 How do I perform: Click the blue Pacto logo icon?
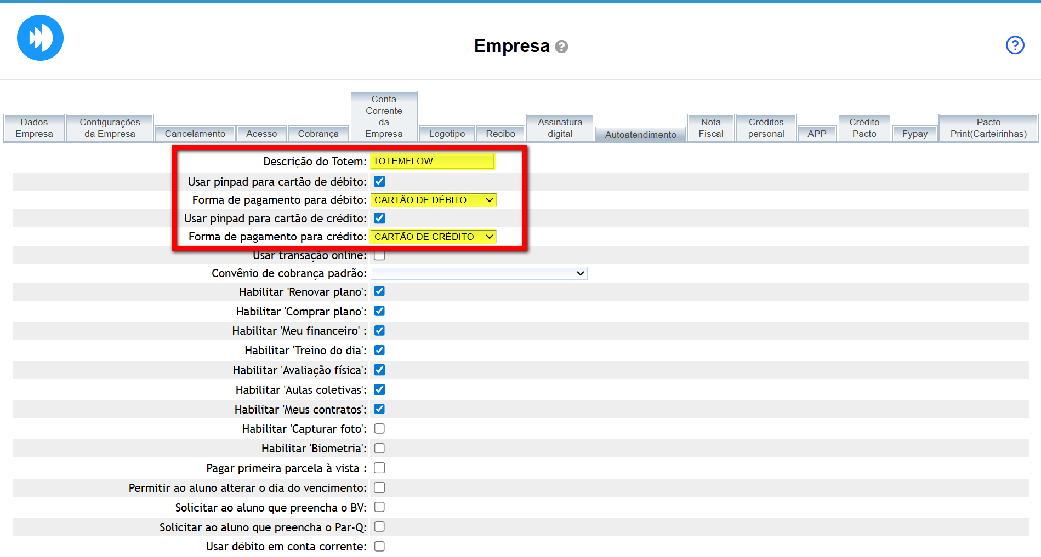pos(40,38)
